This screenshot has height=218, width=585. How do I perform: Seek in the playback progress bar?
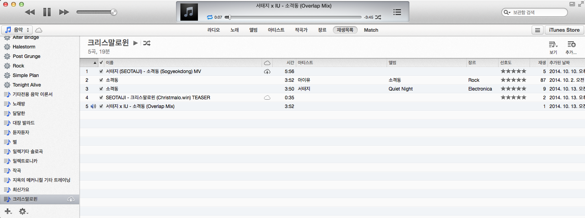[293, 17]
